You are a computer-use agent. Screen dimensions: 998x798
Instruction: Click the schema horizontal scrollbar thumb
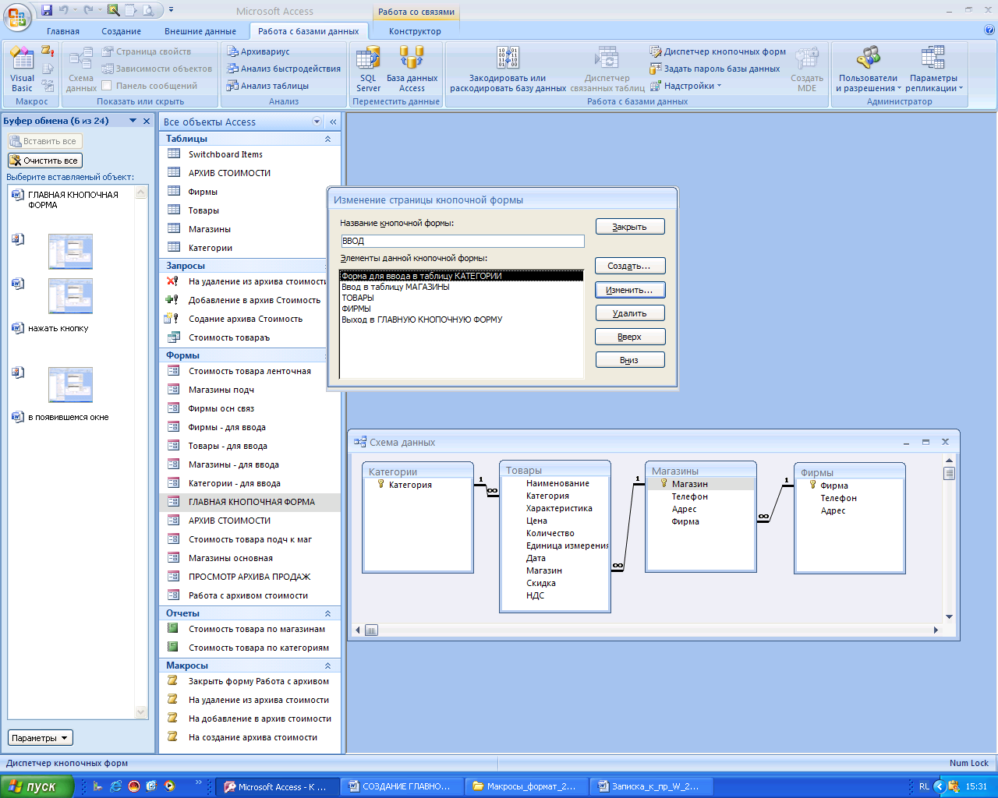coord(371,630)
